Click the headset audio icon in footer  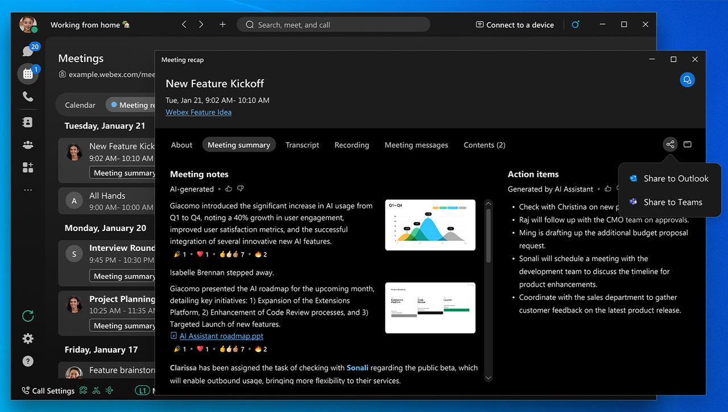(x=109, y=390)
